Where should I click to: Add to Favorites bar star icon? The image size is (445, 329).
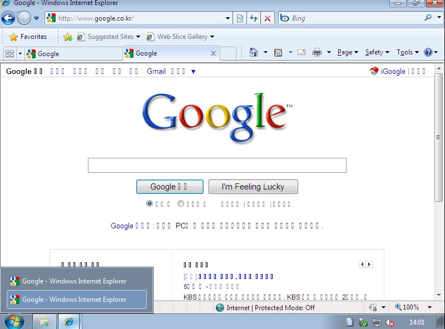coord(68,37)
